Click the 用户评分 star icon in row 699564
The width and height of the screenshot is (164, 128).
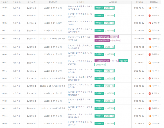point(150,47)
